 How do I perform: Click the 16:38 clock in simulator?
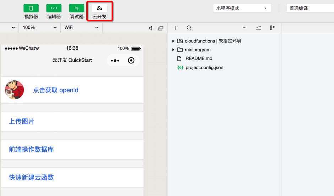(x=72, y=48)
